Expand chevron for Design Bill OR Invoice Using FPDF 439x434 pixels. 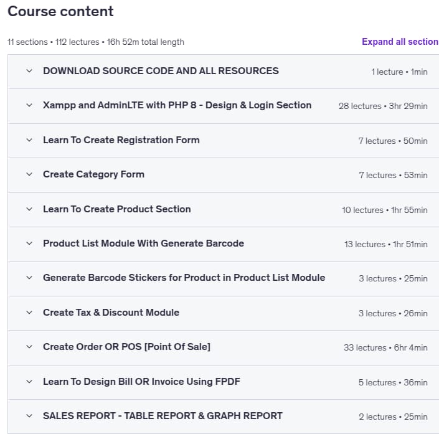coord(29,382)
